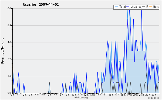Click the '12 h' x-axis label

pyautogui.click(x=86, y=95)
